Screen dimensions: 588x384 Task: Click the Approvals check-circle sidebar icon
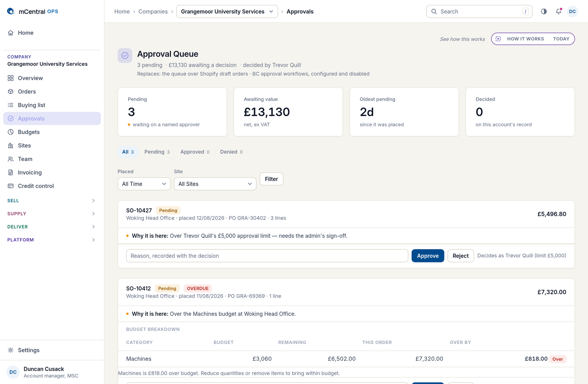(11, 118)
